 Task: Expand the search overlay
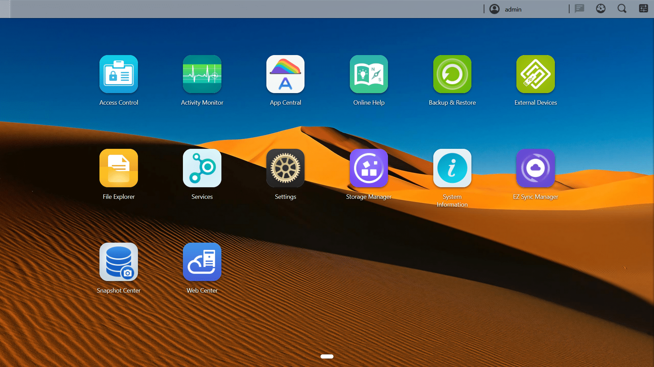pos(622,9)
